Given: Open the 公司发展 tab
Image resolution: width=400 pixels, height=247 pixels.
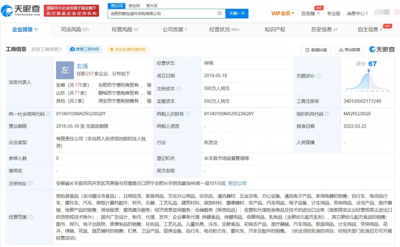Looking at the screenshot, I should pos(175,30).
